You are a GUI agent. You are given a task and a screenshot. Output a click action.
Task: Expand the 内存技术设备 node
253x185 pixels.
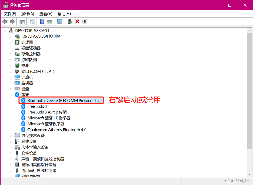tap(11, 136)
